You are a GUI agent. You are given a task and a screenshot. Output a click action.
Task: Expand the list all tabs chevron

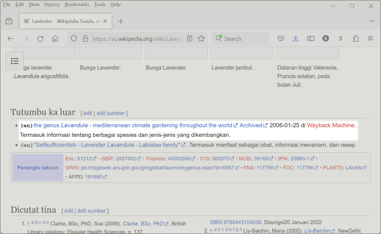click(x=372, y=21)
